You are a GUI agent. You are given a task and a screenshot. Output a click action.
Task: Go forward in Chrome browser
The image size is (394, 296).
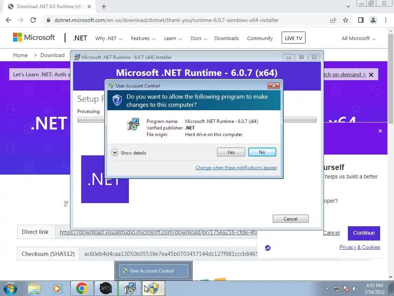pyautogui.click(x=21, y=20)
